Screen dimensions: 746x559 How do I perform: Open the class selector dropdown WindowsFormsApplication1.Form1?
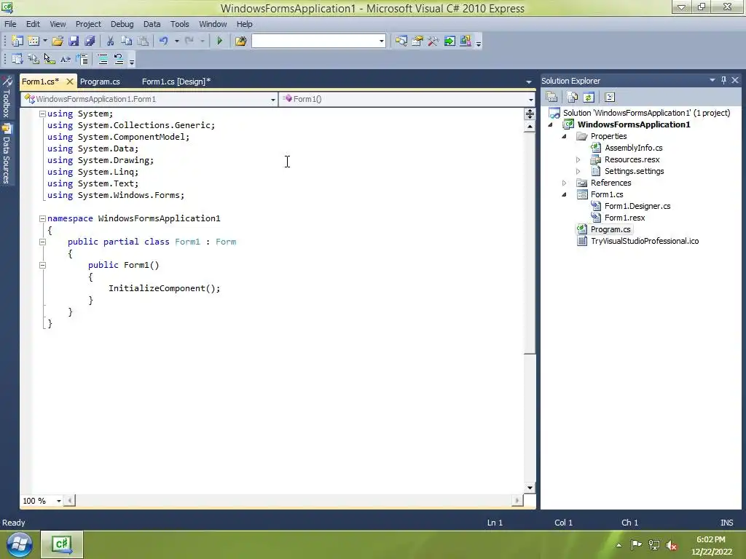273,99
